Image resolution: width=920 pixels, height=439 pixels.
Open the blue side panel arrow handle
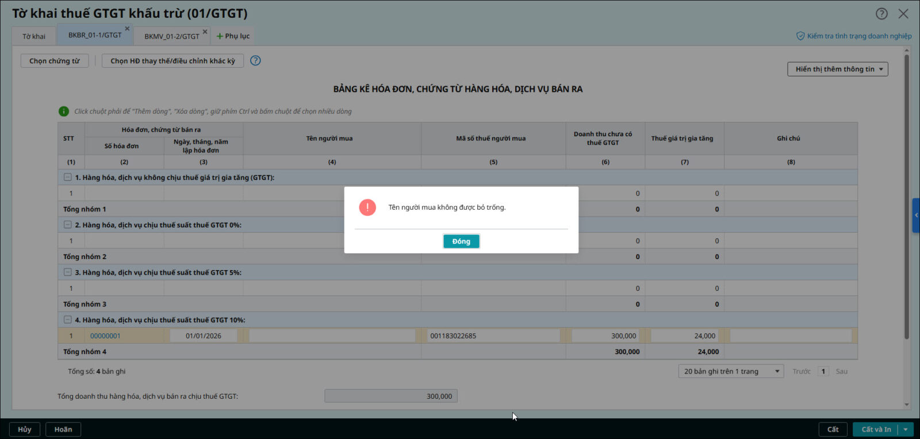coord(915,215)
